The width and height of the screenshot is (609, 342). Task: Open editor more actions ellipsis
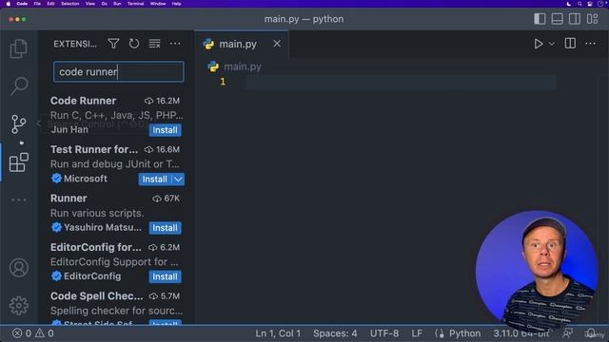pos(590,44)
